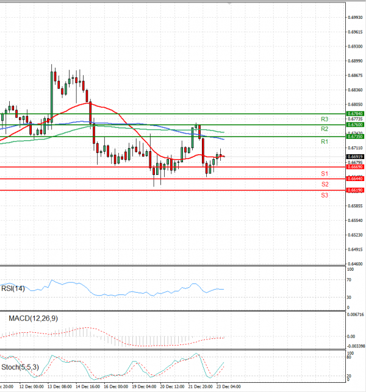
Task: Click the 0.64915 price axis value
Action: pyautogui.click(x=355, y=249)
